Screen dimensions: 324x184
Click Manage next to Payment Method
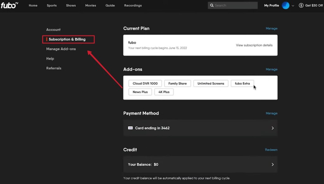271,113
